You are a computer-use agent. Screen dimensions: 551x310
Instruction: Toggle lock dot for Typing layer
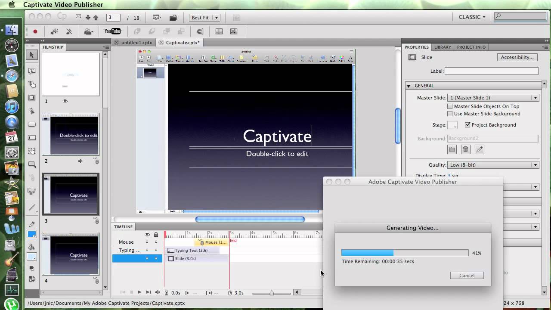click(x=156, y=250)
